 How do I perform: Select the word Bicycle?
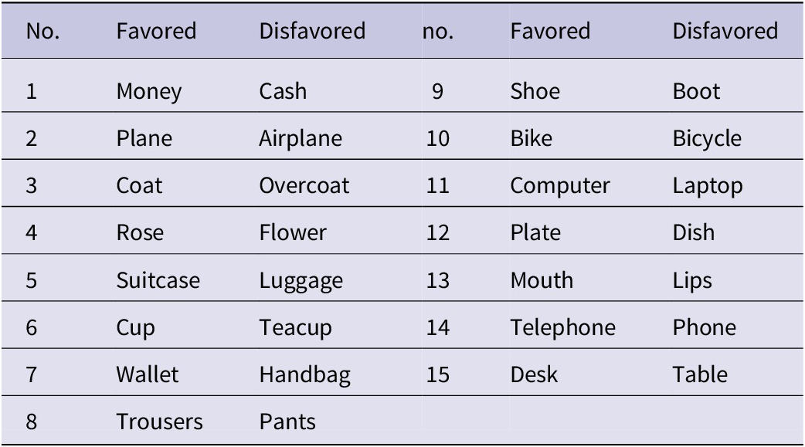pos(707,139)
